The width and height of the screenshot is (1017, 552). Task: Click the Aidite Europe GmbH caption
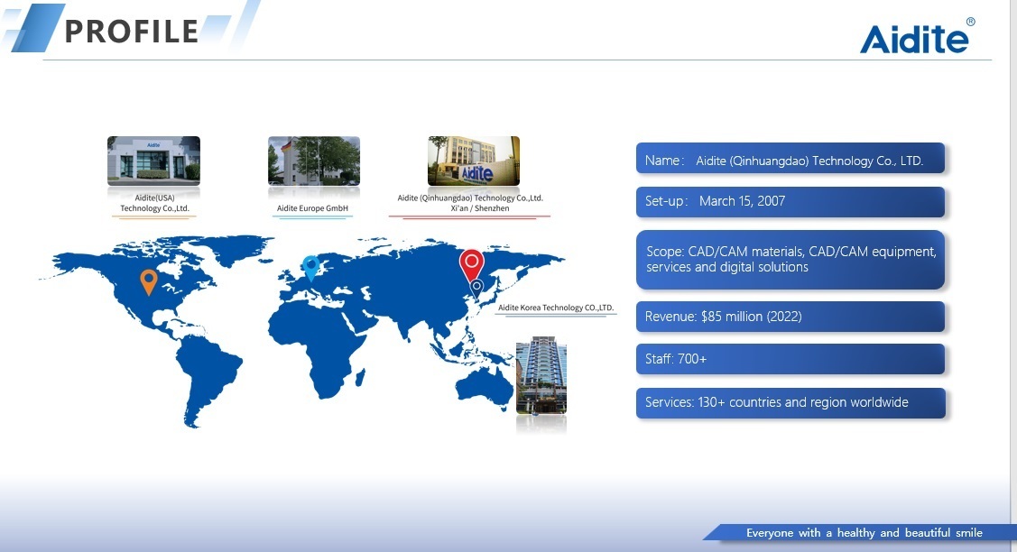312,208
